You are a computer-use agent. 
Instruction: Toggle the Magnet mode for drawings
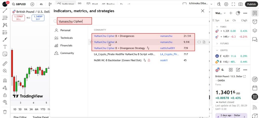5,81
